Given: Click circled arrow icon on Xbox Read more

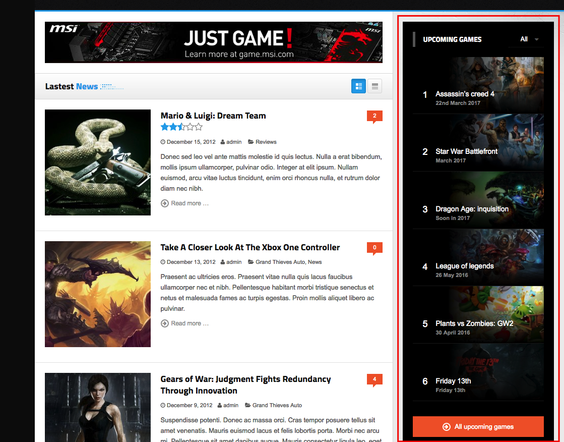Looking at the screenshot, I should 165,323.
